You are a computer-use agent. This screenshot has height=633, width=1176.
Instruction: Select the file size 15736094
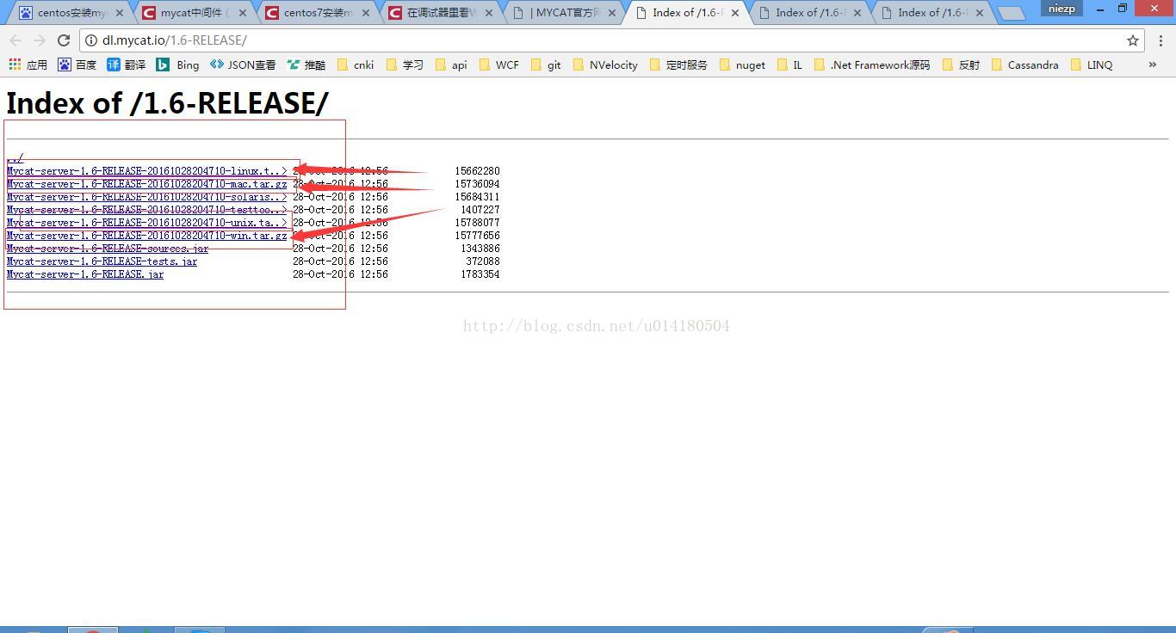(x=477, y=183)
